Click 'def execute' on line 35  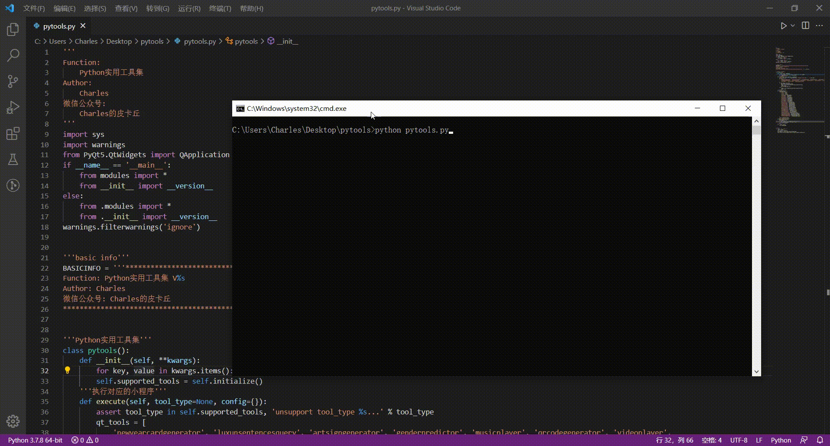tap(103, 401)
